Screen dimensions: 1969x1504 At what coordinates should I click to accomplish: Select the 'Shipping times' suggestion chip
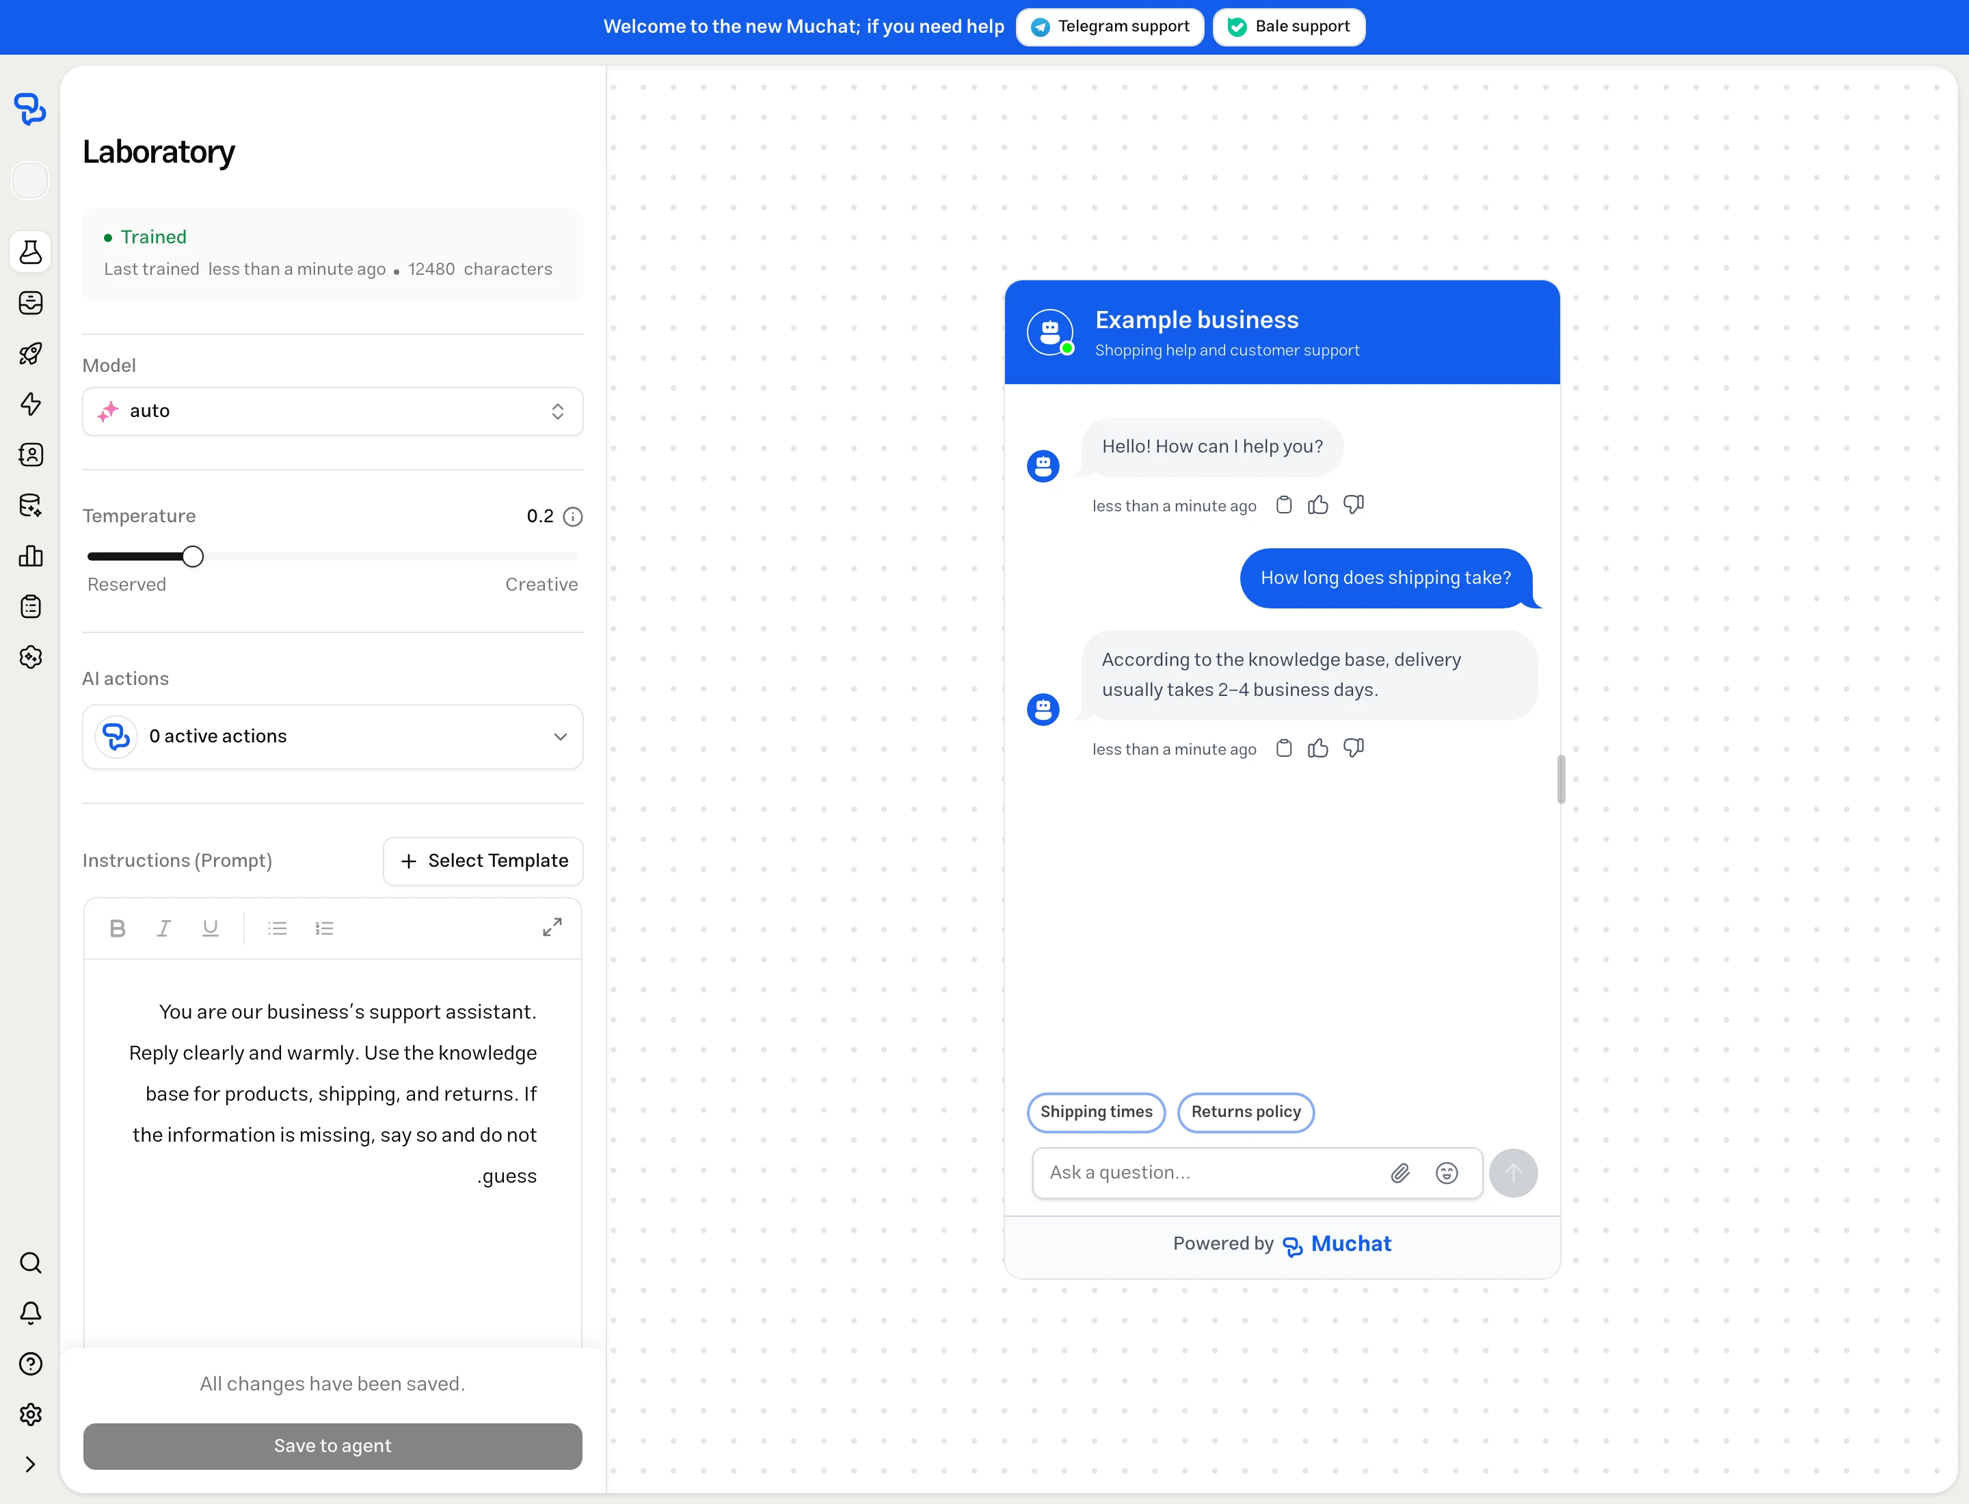point(1096,1112)
